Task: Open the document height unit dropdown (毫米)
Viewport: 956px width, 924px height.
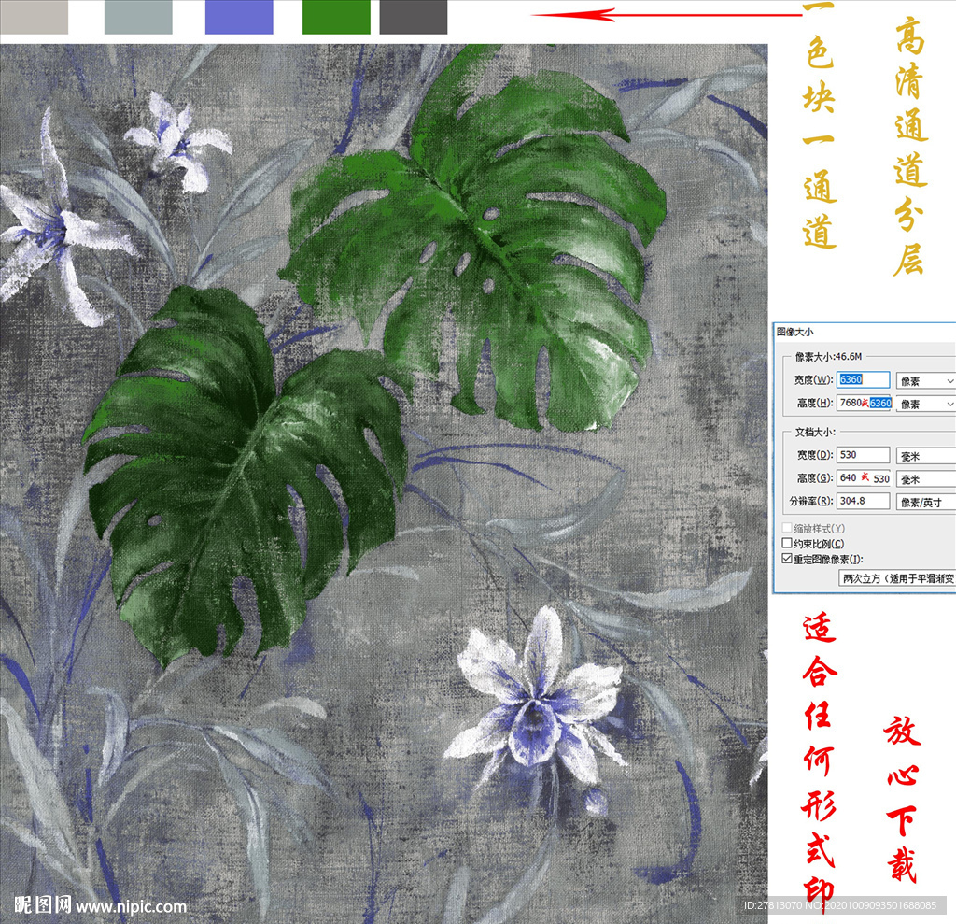Action: point(925,479)
